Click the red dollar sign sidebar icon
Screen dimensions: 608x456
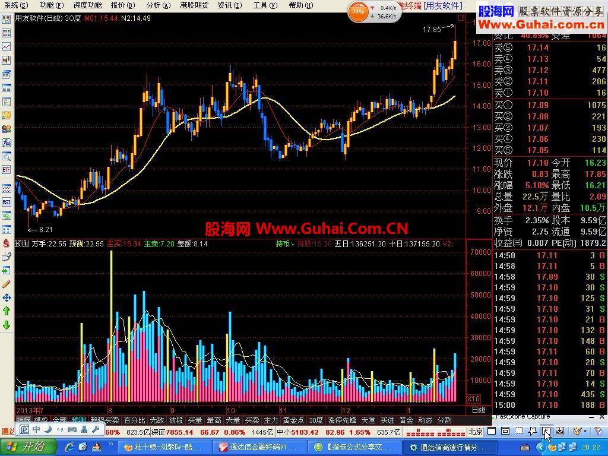[x=6, y=243]
